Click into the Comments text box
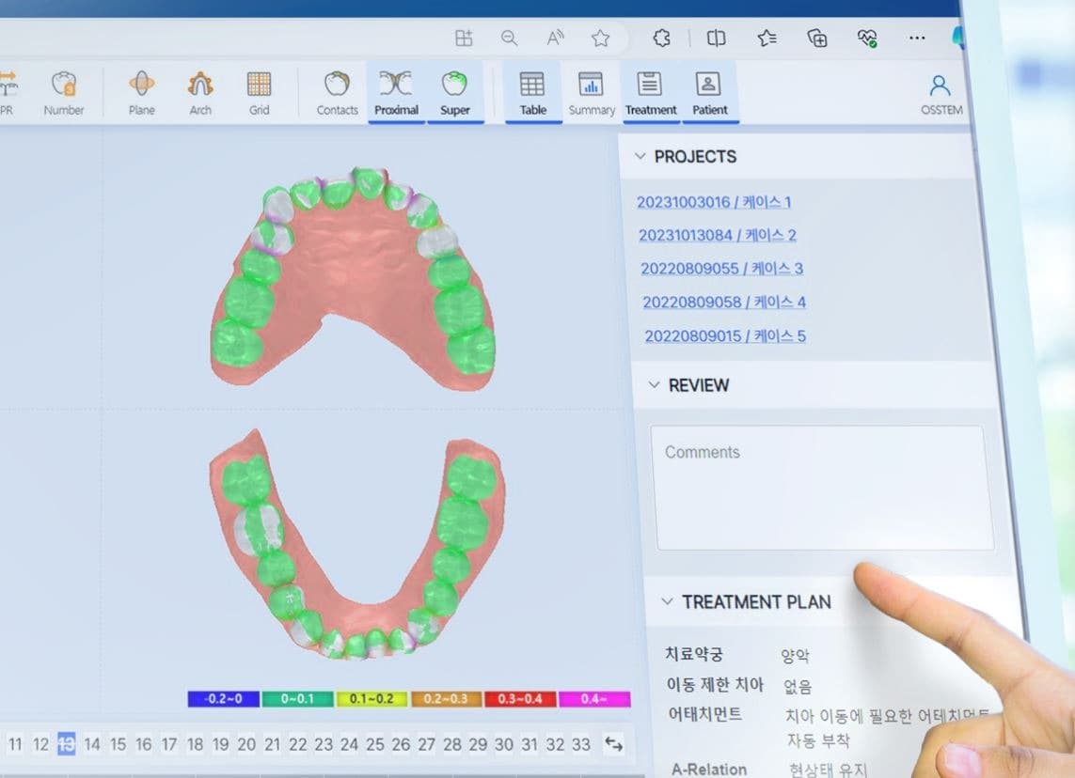 pyautogui.click(x=820, y=487)
